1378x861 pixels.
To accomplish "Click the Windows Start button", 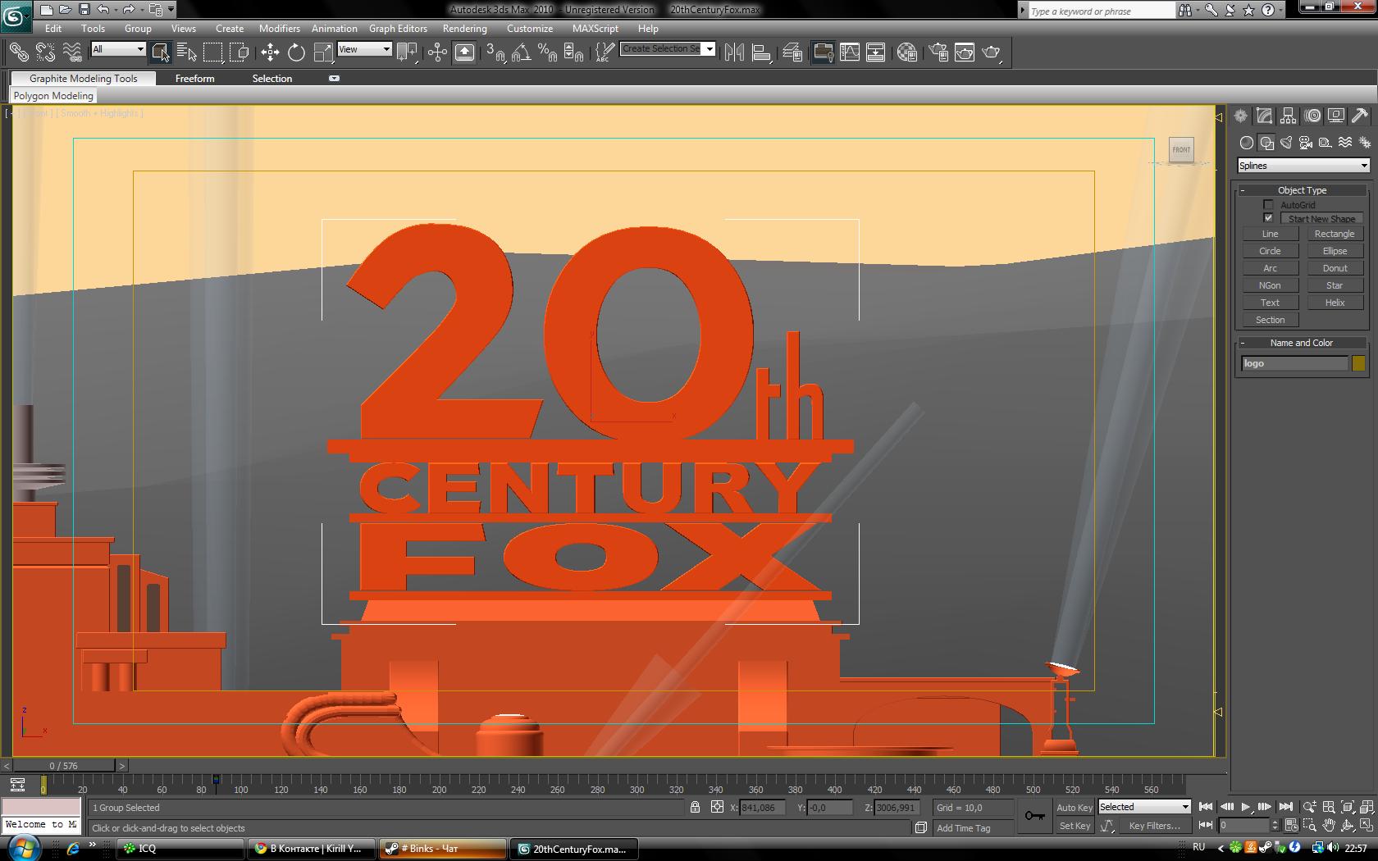I will click(22, 848).
